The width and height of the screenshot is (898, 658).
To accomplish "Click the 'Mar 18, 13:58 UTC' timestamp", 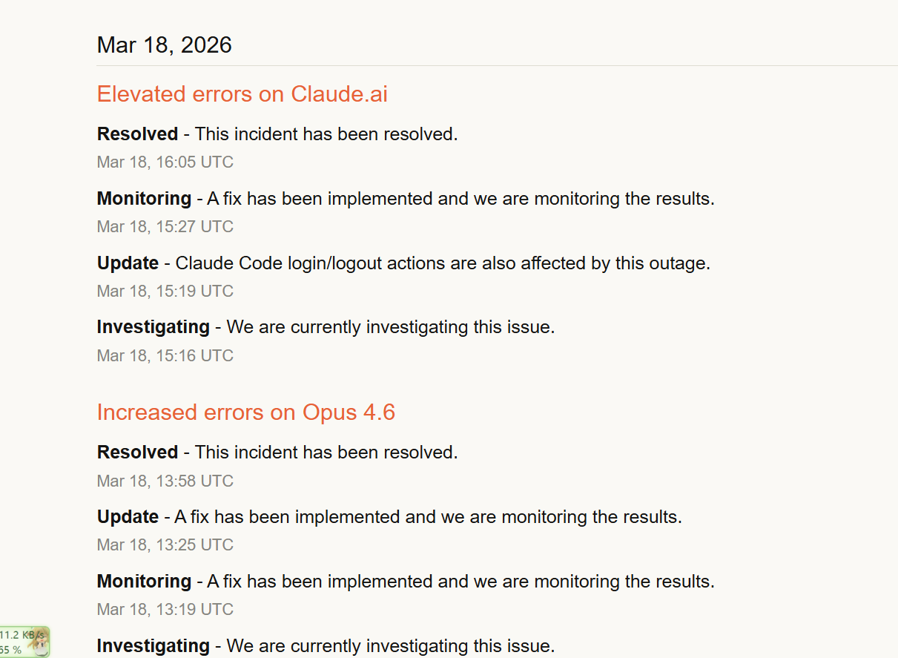I will pos(165,481).
